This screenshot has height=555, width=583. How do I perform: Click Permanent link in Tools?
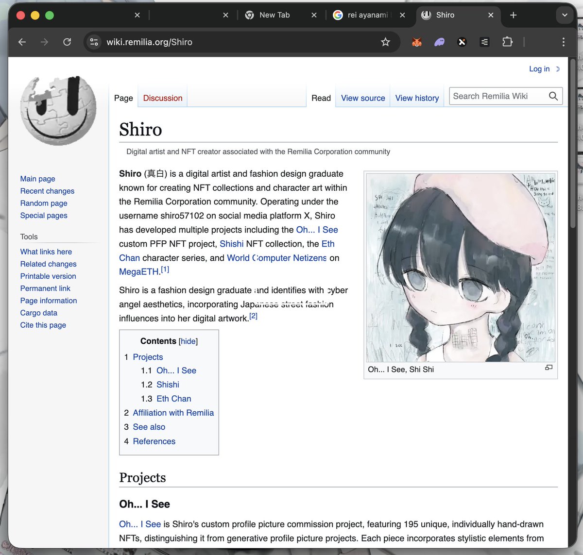(45, 288)
